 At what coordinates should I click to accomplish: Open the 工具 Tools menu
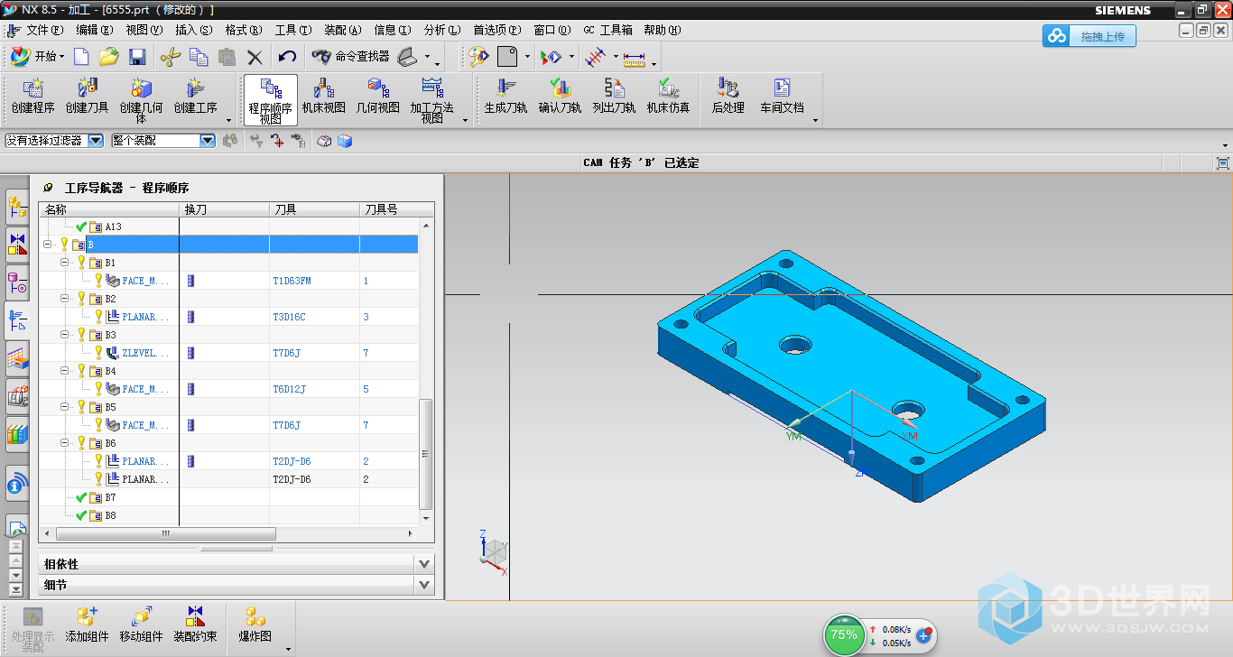point(292,30)
